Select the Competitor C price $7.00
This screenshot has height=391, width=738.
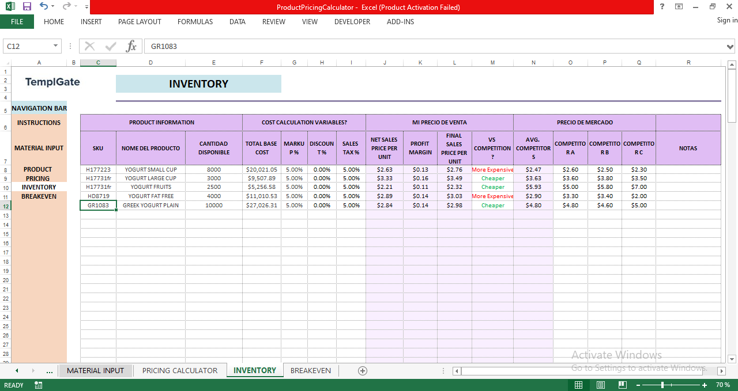click(x=639, y=187)
